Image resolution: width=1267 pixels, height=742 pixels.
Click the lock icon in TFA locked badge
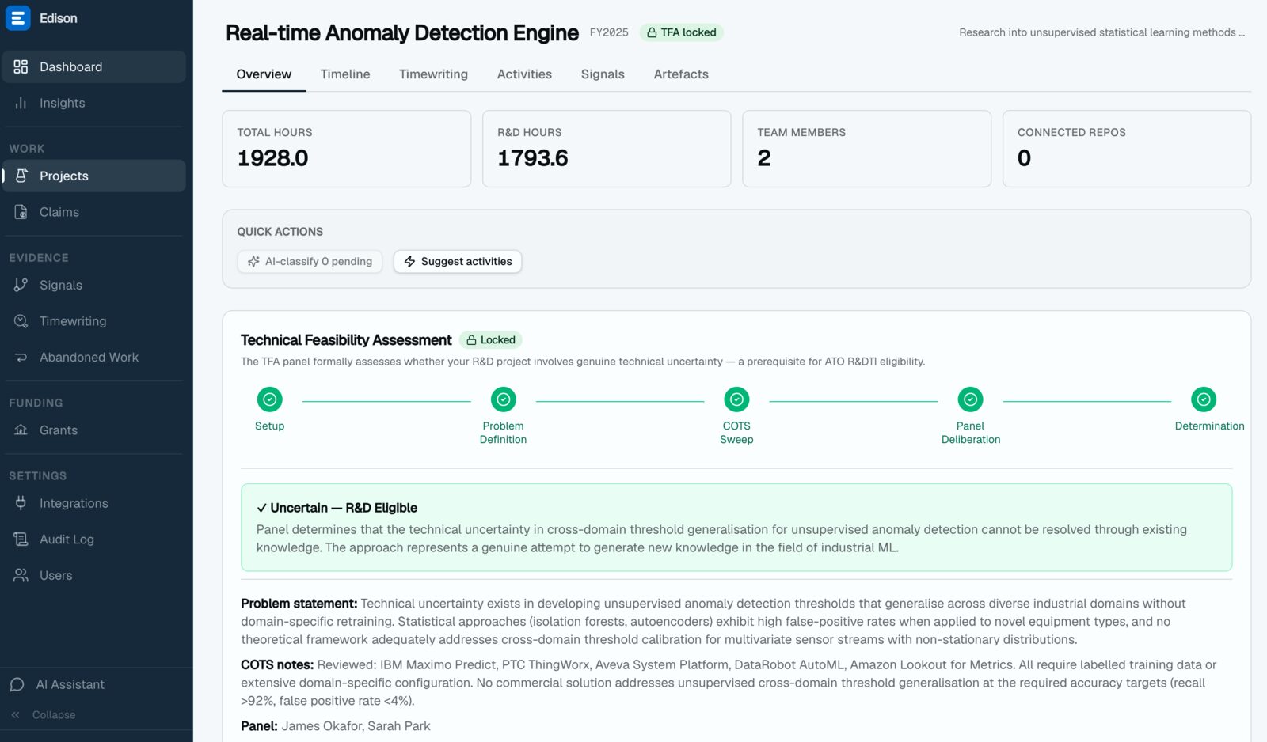tap(652, 32)
